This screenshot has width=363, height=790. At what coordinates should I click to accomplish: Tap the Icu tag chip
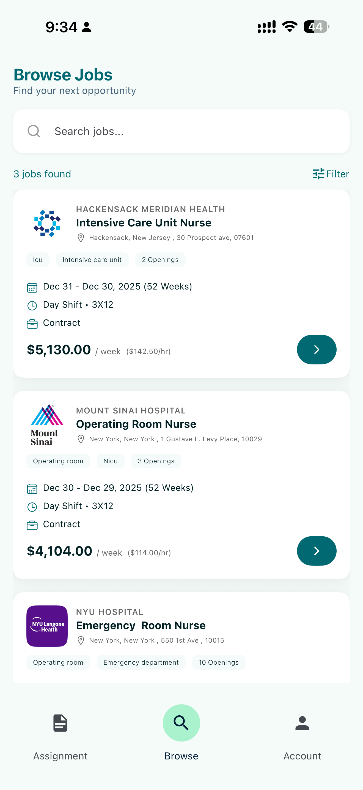pos(38,260)
